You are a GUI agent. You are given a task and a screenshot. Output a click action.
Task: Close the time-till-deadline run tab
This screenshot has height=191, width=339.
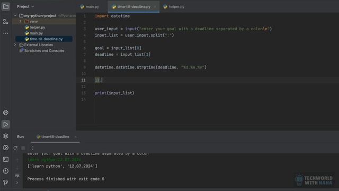tap(75, 137)
